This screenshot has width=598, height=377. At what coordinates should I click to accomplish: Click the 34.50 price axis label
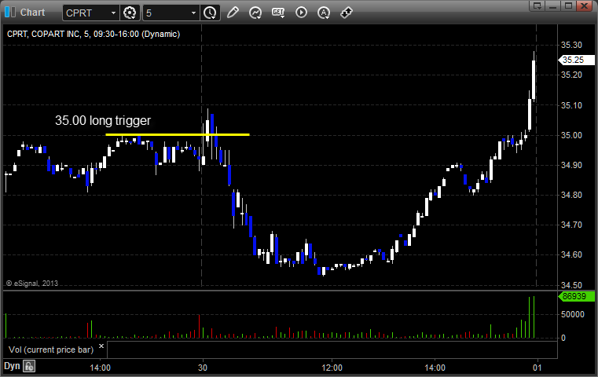pos(571,285)
